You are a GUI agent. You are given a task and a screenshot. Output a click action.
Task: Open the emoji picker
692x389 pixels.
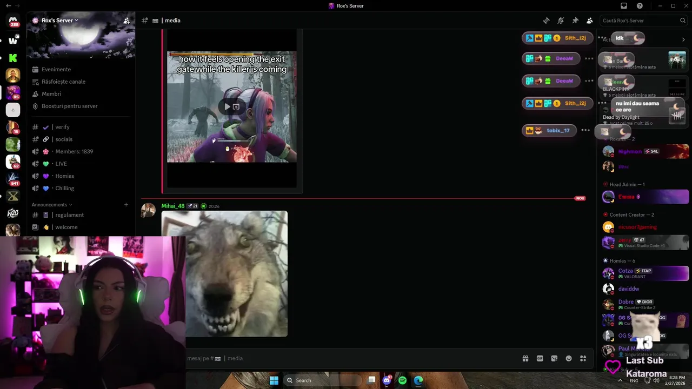click(x=569, y=358)
